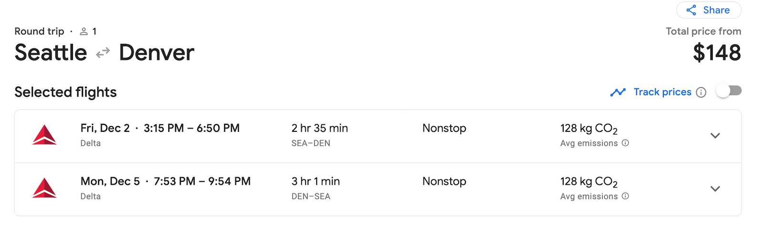The height and width of the screenshot is (228, 763).
Task: Click the $148 total price
Action: tap(717, 52)
